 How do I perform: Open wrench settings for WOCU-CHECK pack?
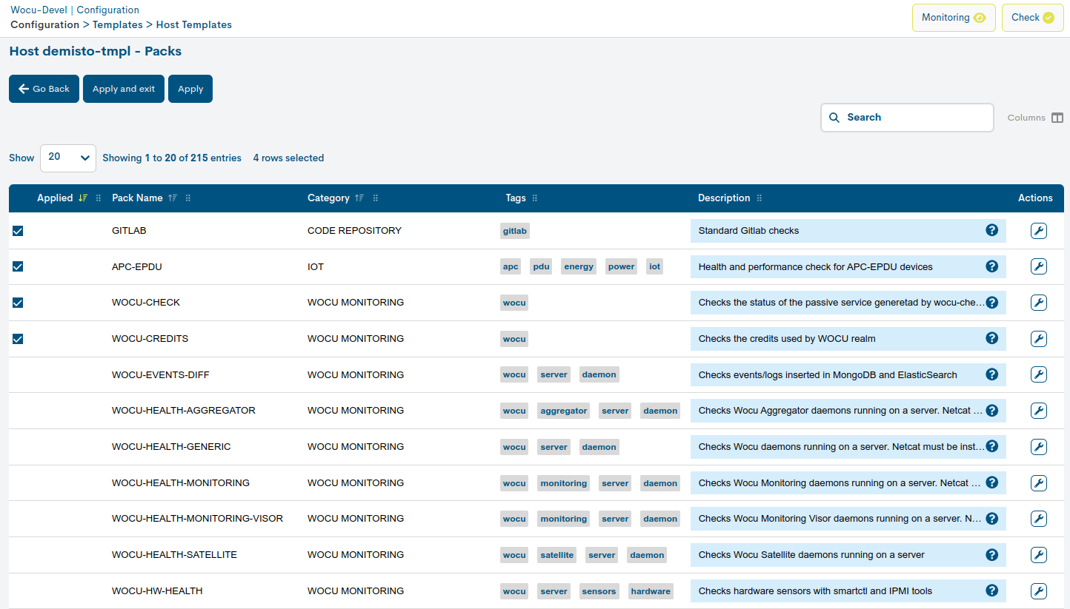[1038, 303]
